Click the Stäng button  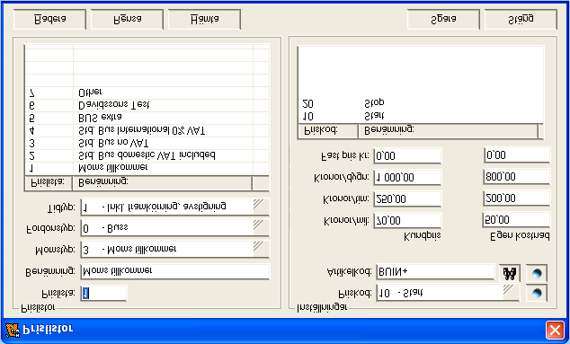[521, 19]
